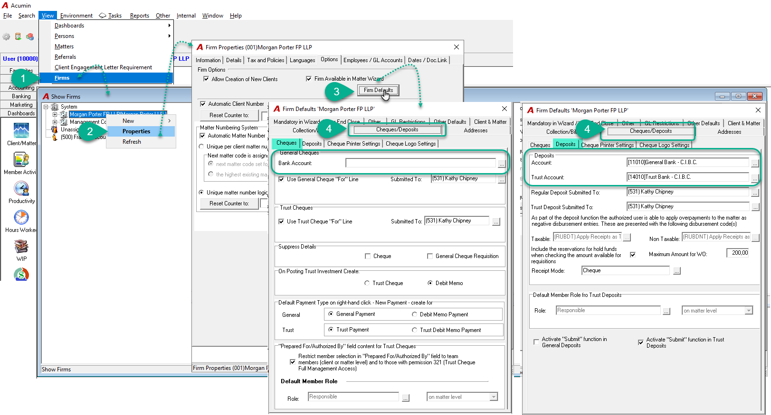Image resolution: width=771 pixels, height=415 pixels.
Task: Expand the Management Co tree node
Action: 55,122
